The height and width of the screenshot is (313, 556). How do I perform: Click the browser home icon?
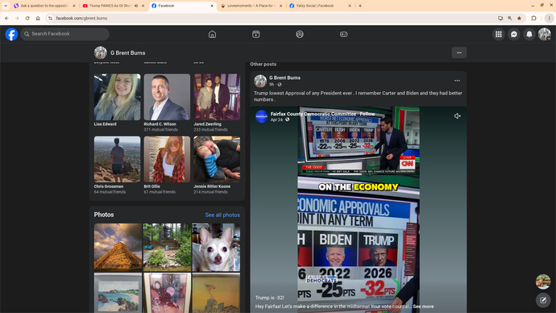(x=38, y=18)
